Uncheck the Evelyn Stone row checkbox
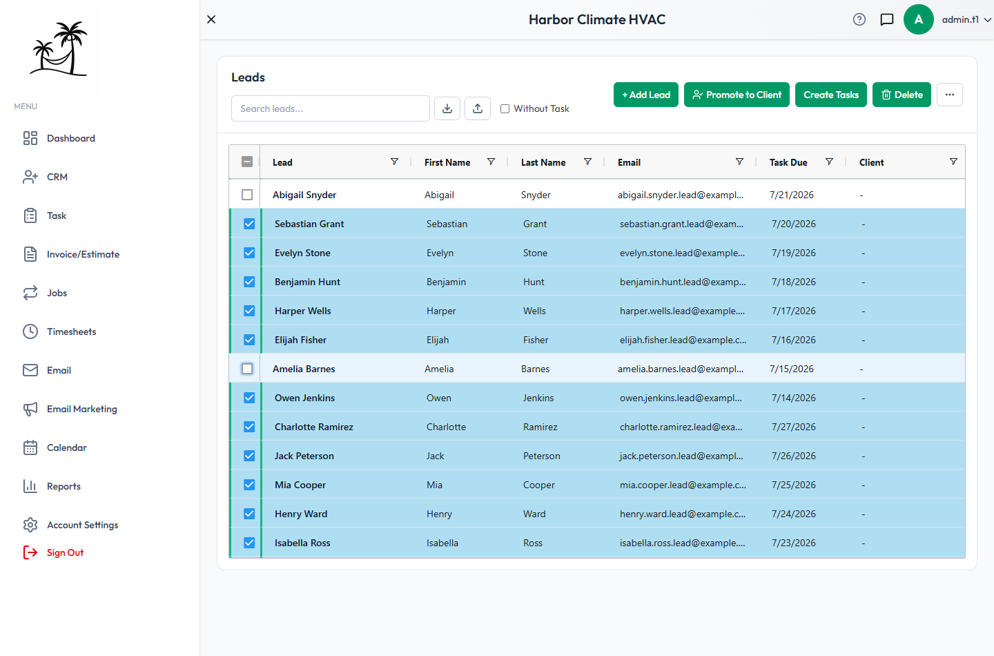Image resolution: width=994 pixels, height=656 pixels. 249,253
